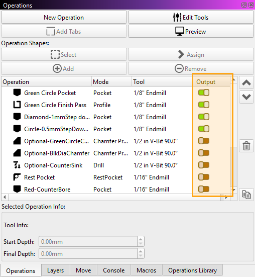Click Green Circle Finish Pass profile icon
This screenshot has height=277, width=255.
17,105
